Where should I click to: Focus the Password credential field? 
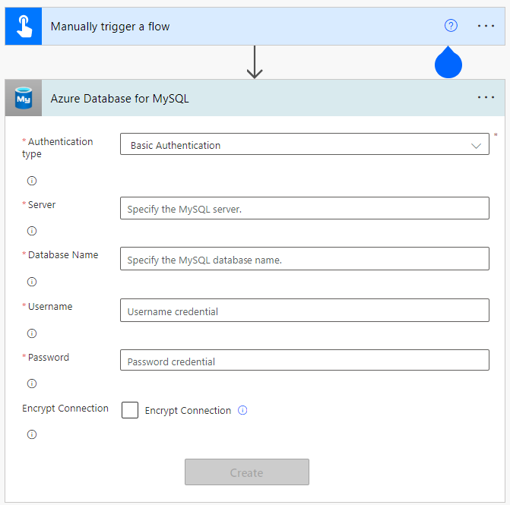[x=305, y=360]
